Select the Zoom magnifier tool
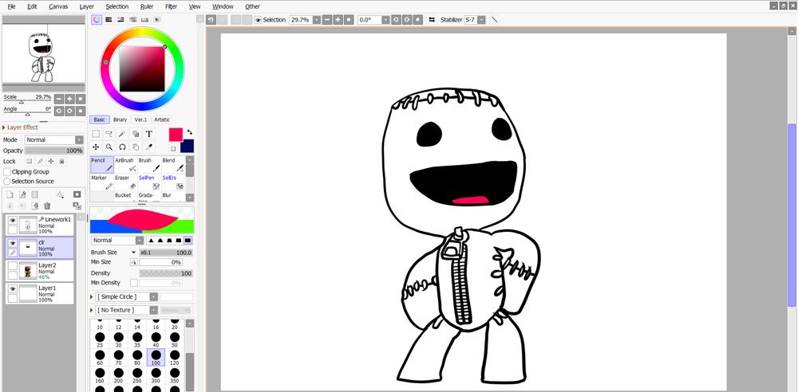The height and width of the screenshot is (392, 798). (109, 147)
